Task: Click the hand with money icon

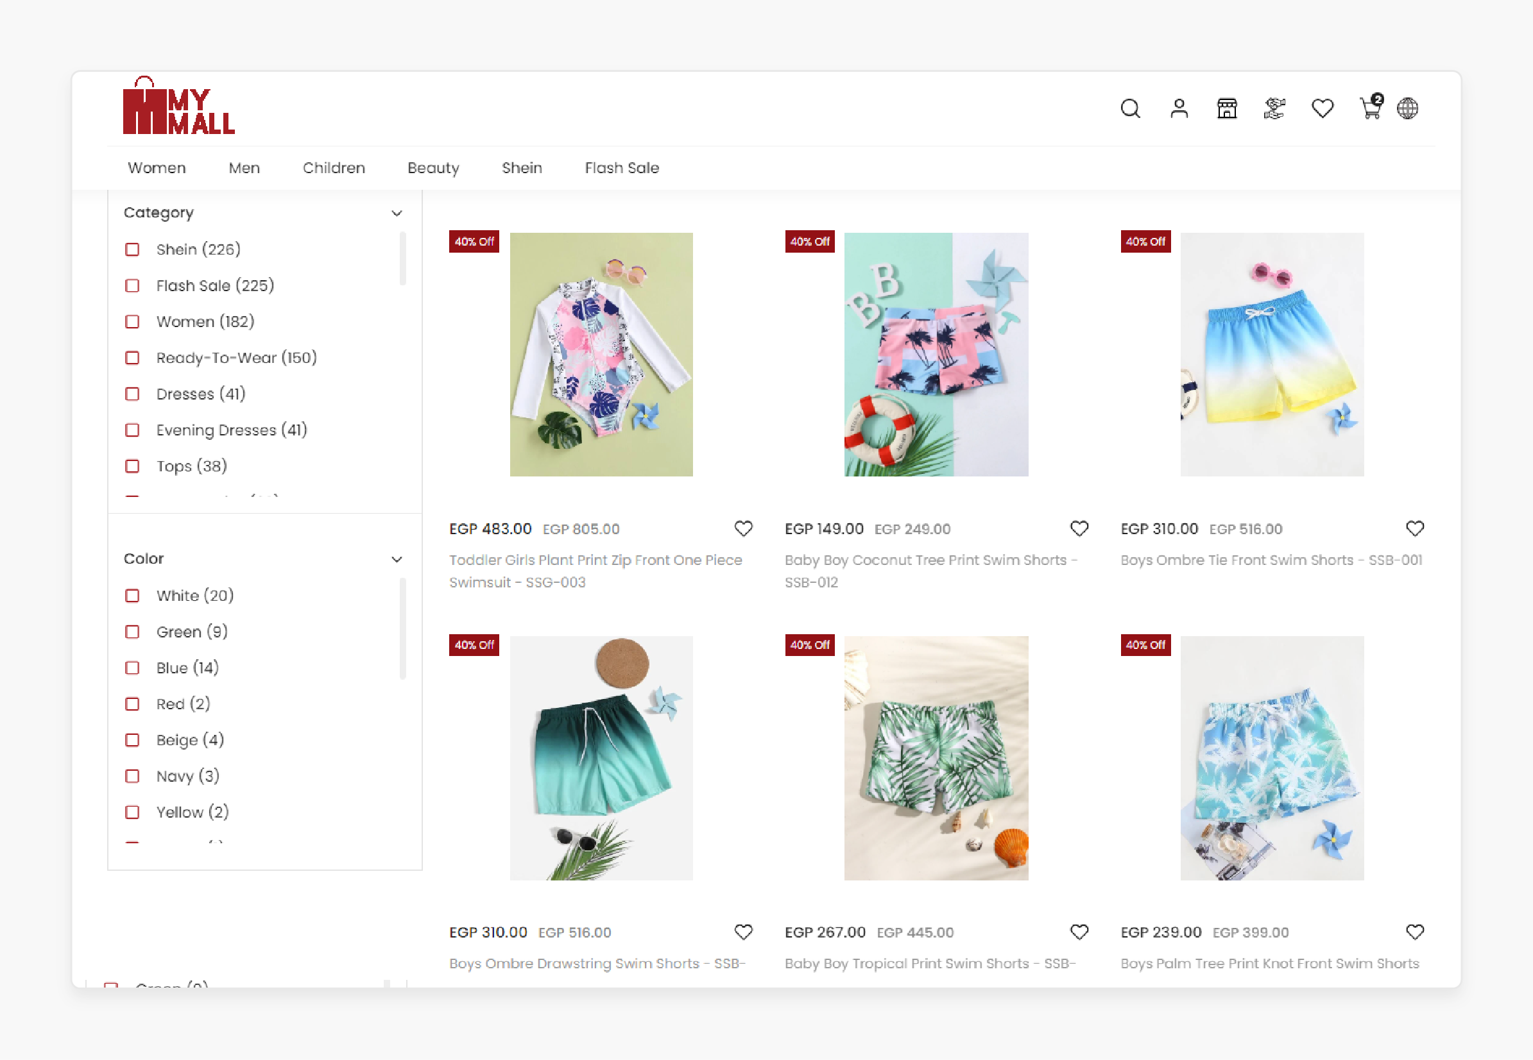Action: coord(1274,108)
